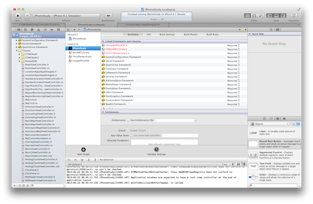Open the Breakpoint navigator icon
The width and height of the screenshot is (313, 204).
[x=52, y=30]
